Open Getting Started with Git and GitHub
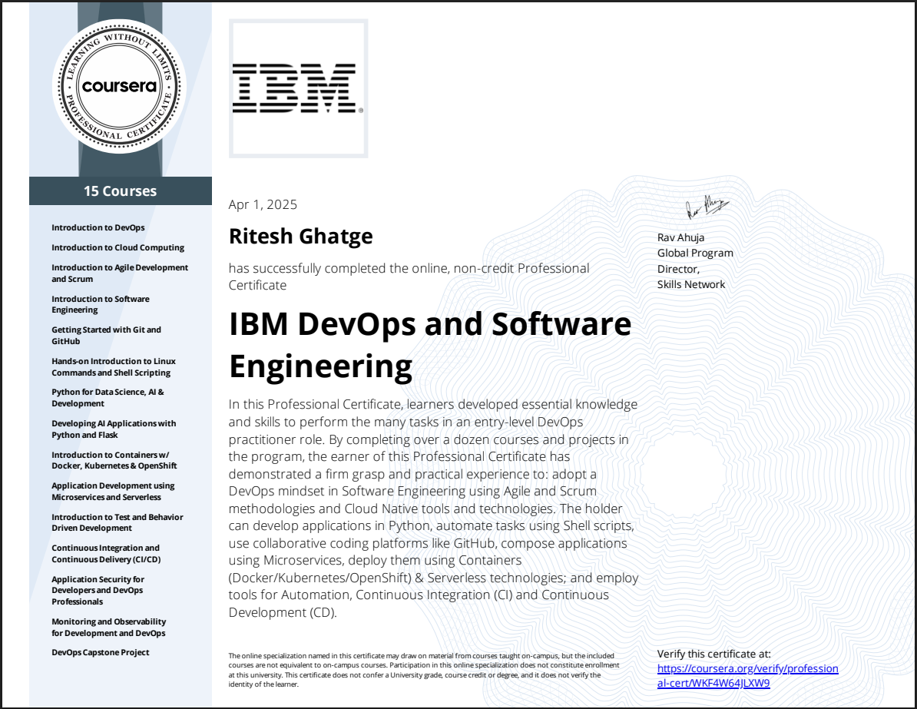Screen dimensions: 917x709 (x=105, y=335)
